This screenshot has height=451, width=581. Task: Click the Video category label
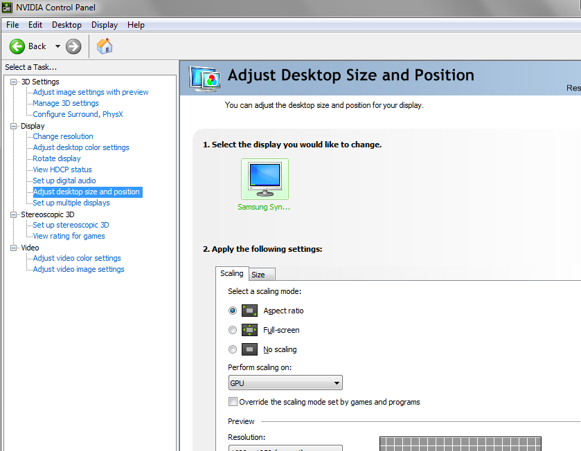coord(30,248)
